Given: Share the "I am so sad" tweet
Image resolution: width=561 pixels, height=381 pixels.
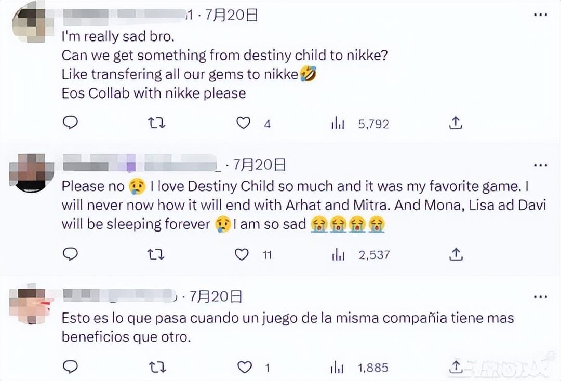Looking at the screenshot, I should point(456,254).
